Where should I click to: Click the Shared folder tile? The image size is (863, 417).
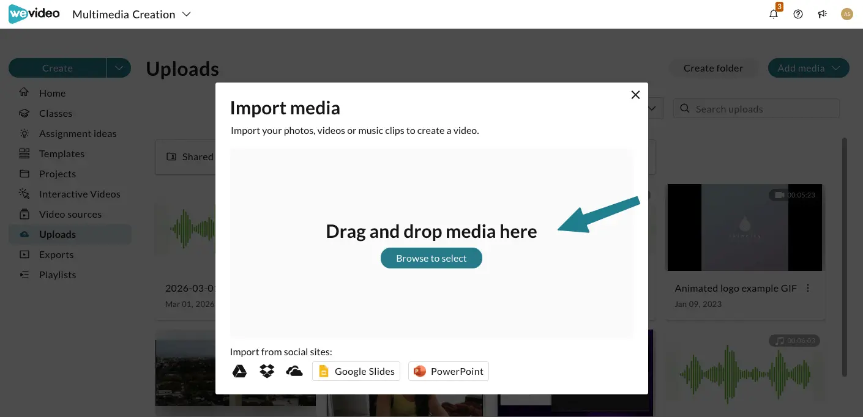[x=186, y=157]
